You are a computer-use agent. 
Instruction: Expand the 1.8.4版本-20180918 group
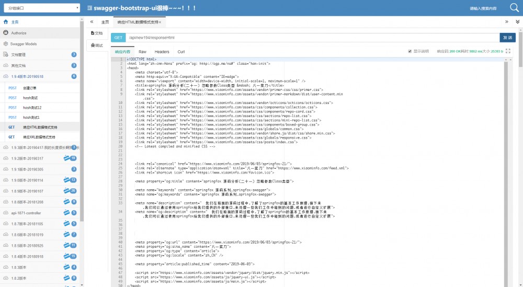pos(40,256)
